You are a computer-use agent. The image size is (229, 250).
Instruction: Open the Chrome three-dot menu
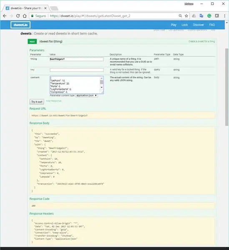224,16
